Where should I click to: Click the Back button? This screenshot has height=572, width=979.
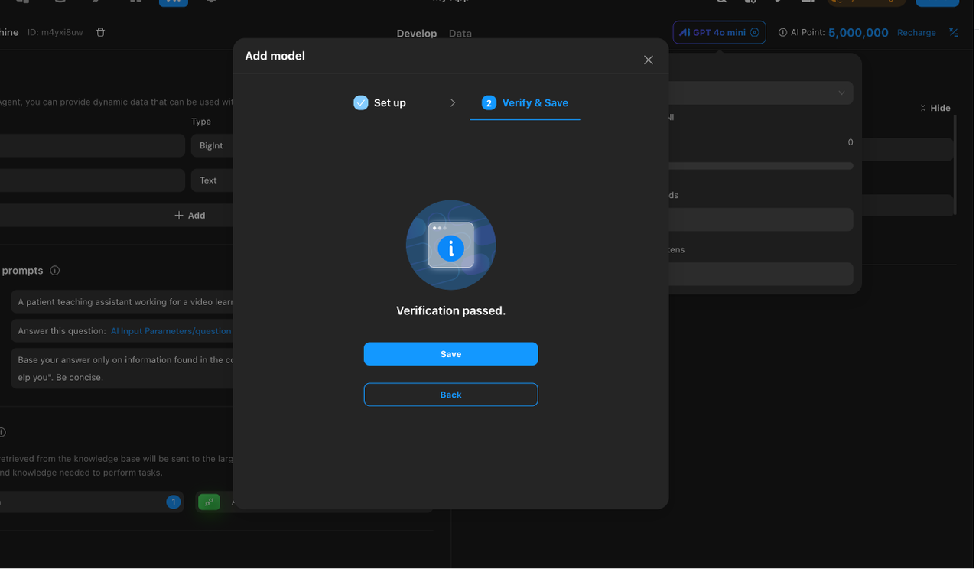click(x=450, y=395)
